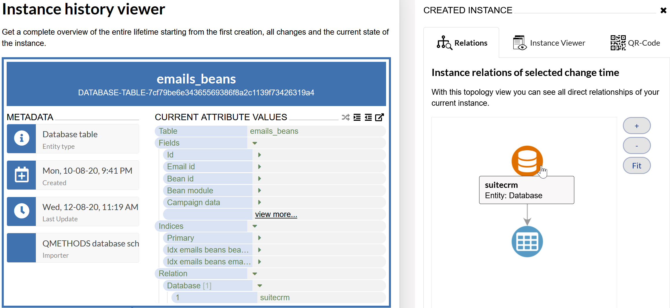
Task: Click the Relation attribute label
Action: tap(173, 274)
